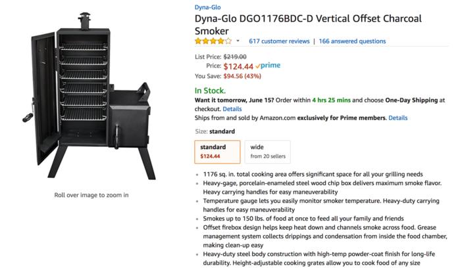Click the In Stock status text
Viewport: 460px width, 277px height.
pyautogui.click(x=210, y=91)
